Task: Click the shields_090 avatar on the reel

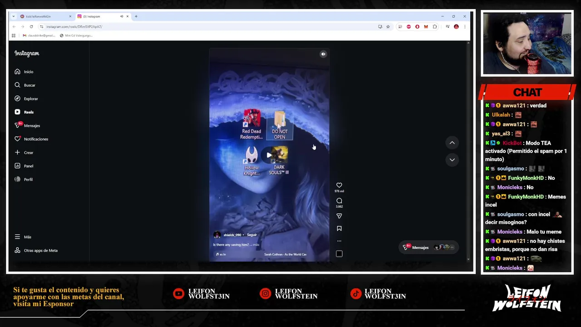Action: pyautogui.click(x=217, y=235)
